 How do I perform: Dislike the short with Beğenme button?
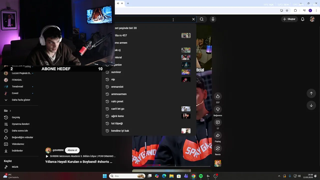(x=218, y=109)
